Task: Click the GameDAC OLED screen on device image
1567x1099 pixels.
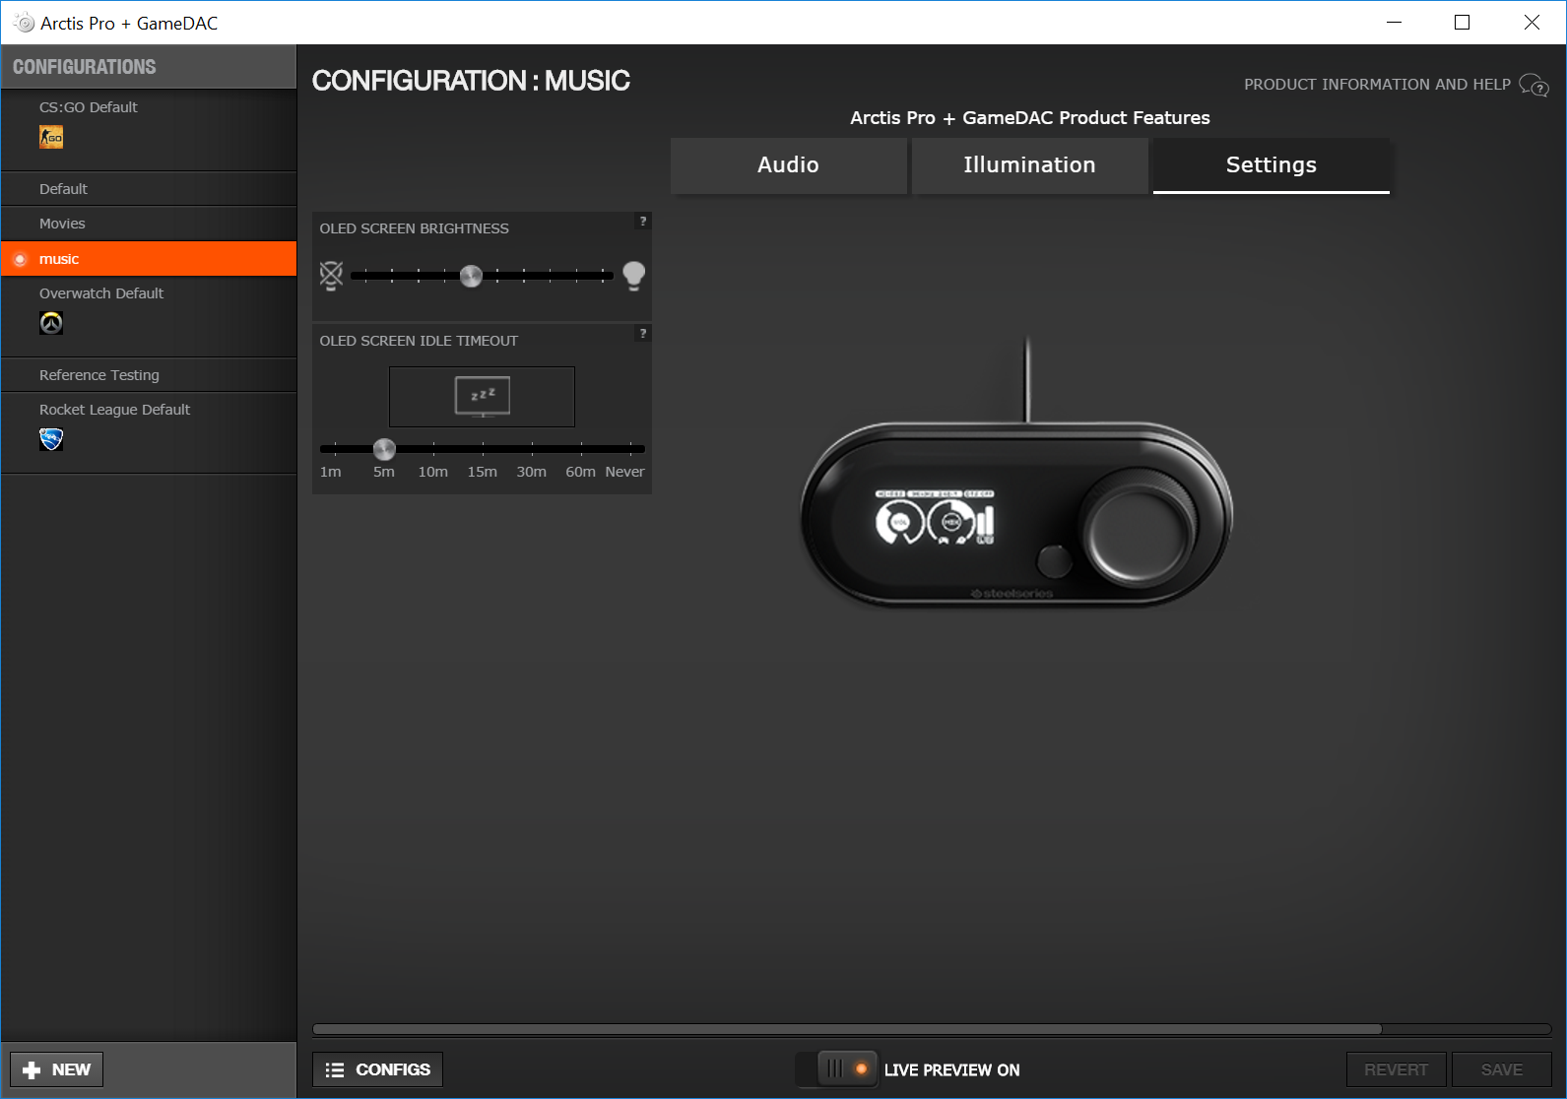Action: [936, 518]
